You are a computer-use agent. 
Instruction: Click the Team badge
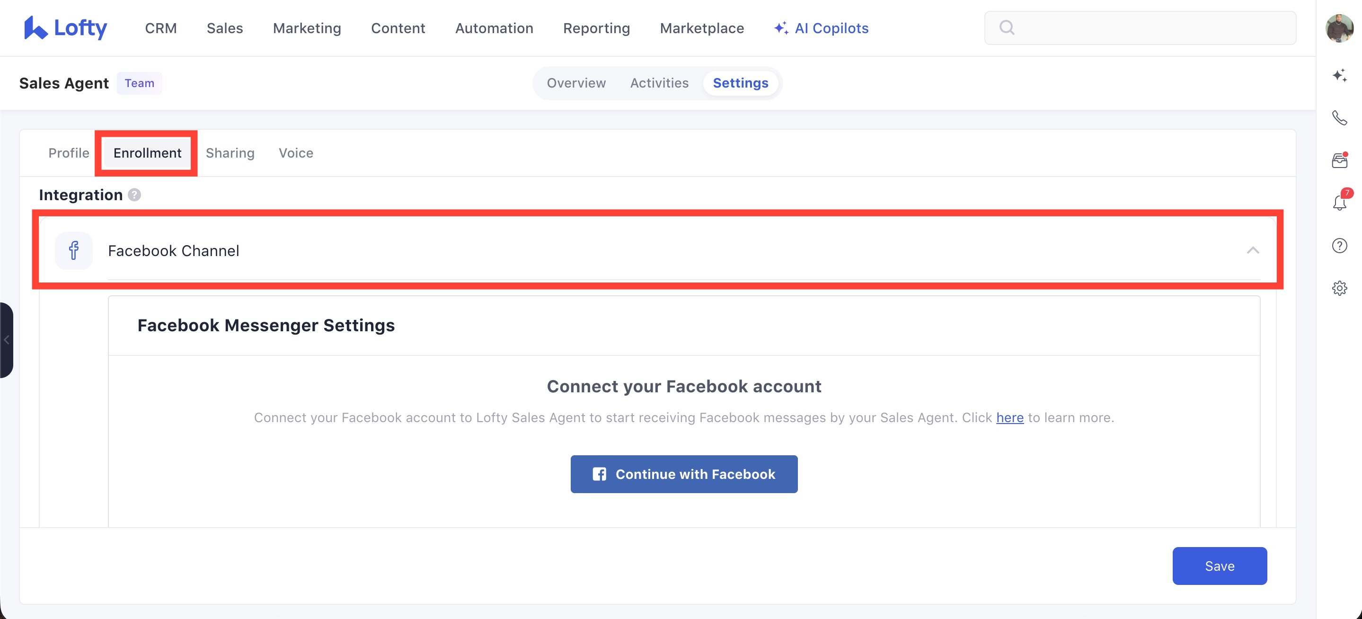click(x=140, y=83)
